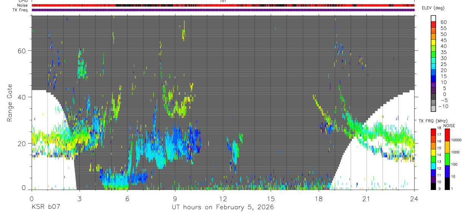Click the 'TX Freq' row label at top left

click(20, 10)
